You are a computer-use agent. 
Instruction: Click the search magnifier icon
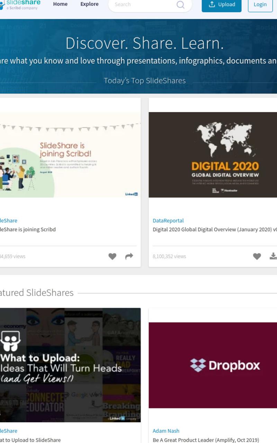(x=180, y=4)
